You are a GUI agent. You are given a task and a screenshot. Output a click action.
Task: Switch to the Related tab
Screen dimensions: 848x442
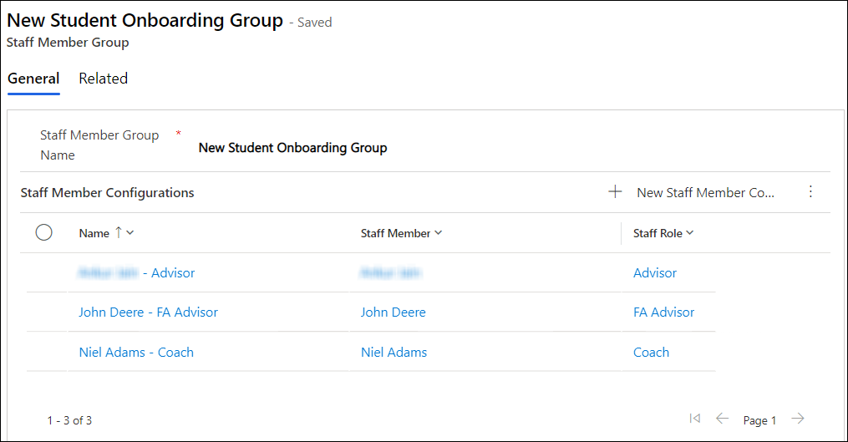click(103, 79)
